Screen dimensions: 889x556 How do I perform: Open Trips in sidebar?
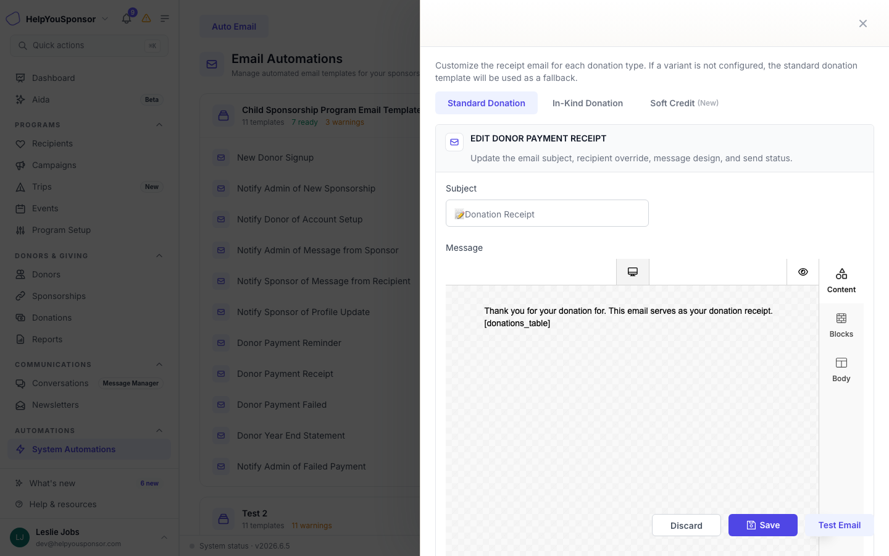point(89,187)
